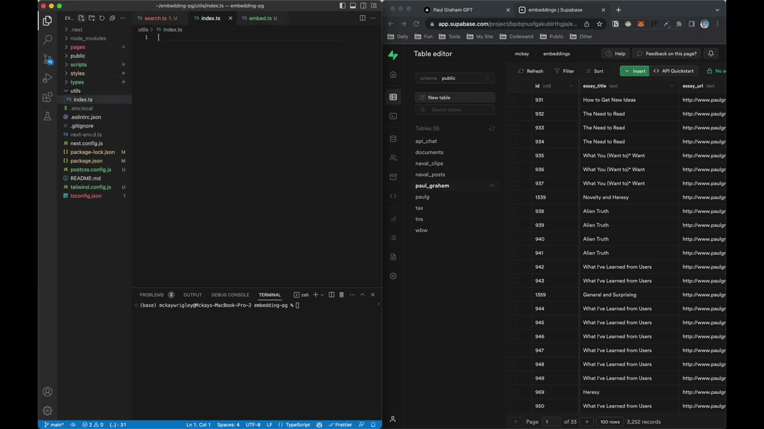
Task: Open Run and Debug view in VS Code
Action: coord(47,78)
